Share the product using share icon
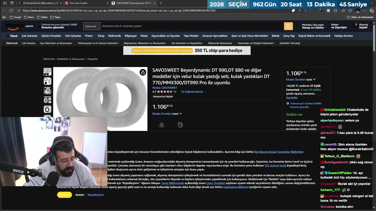The height and width of the screenshot is (211, 376). (x=143, y=72)
